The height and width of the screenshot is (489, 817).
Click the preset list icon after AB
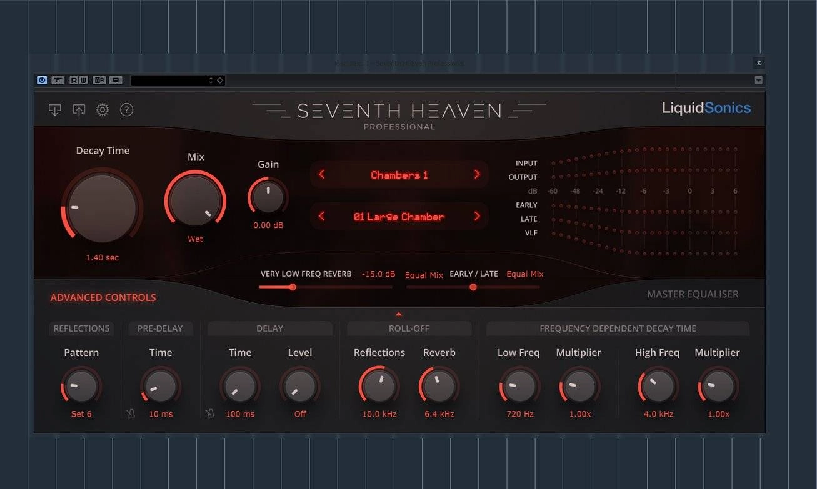pos(116,80)
